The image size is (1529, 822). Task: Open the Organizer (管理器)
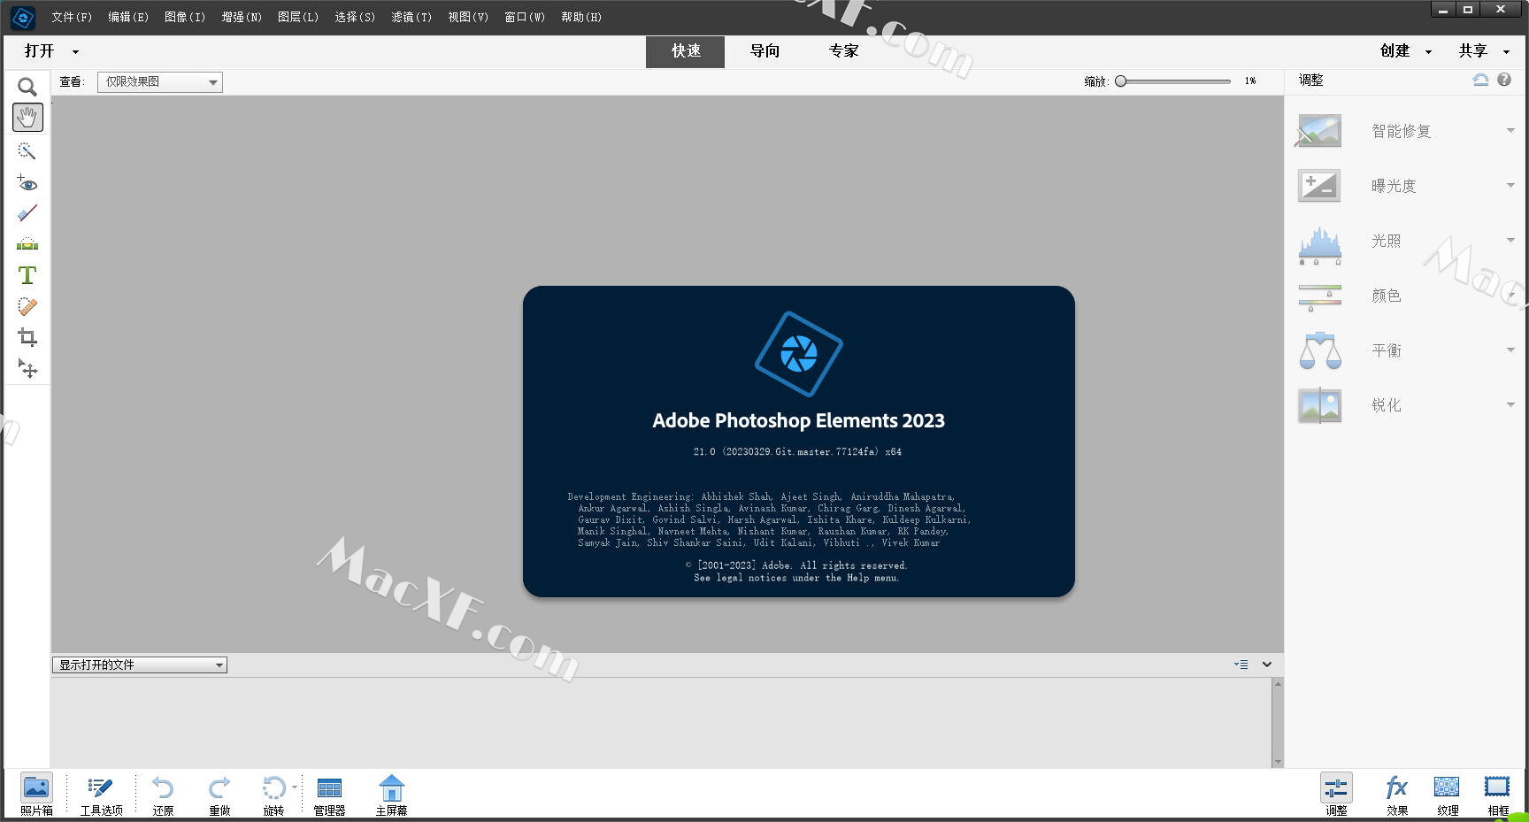point(329,794)
